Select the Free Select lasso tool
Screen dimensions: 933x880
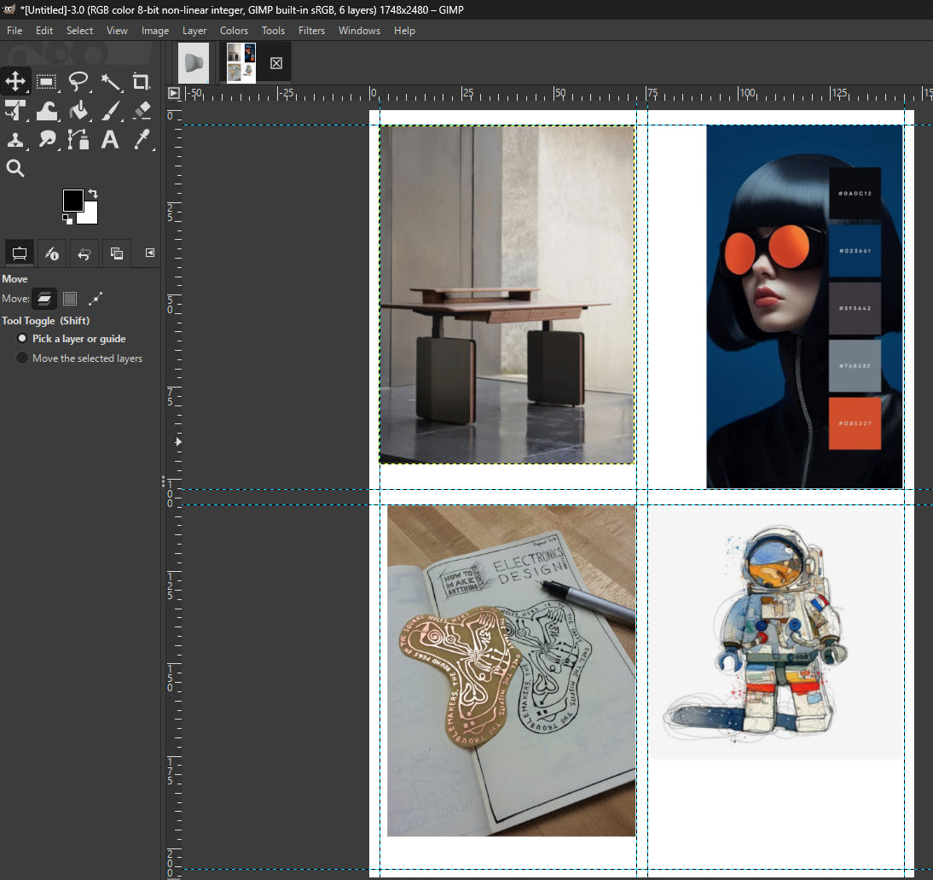point(78,82)
